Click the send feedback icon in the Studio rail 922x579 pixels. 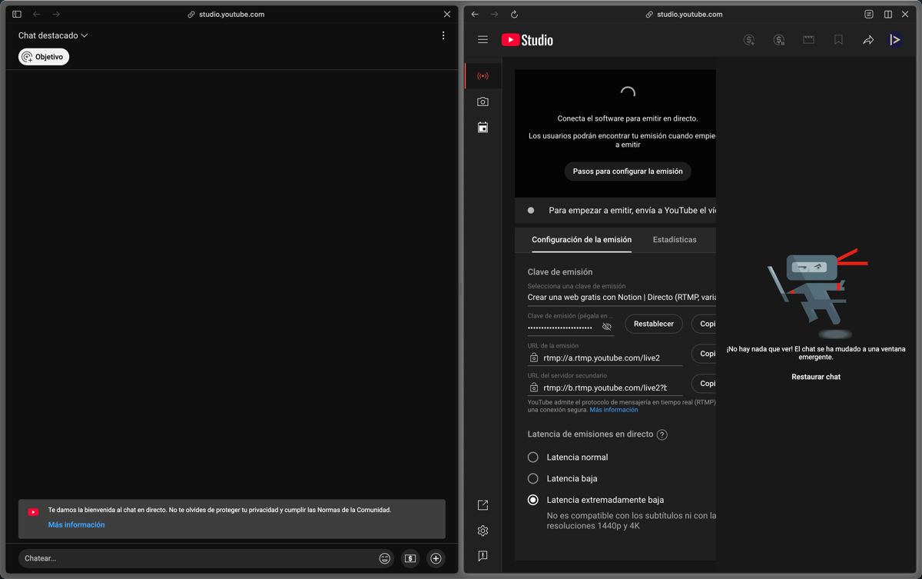pos(483,556)
